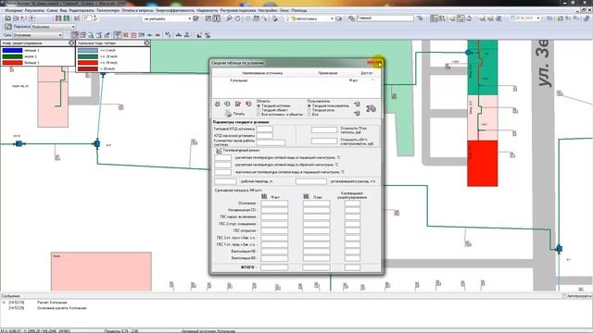Screen dimensions: 593x333
Task: Select Текущий пользователь radio button
Action: (x=309, y=105)
